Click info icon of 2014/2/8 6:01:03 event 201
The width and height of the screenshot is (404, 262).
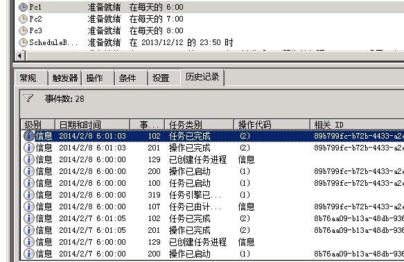click(x=28, y=148)
